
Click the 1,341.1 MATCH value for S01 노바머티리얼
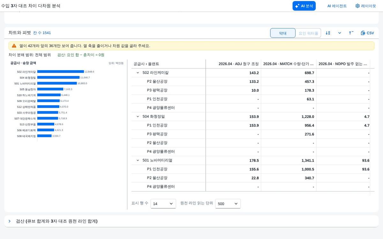click(x=308, y=160)
